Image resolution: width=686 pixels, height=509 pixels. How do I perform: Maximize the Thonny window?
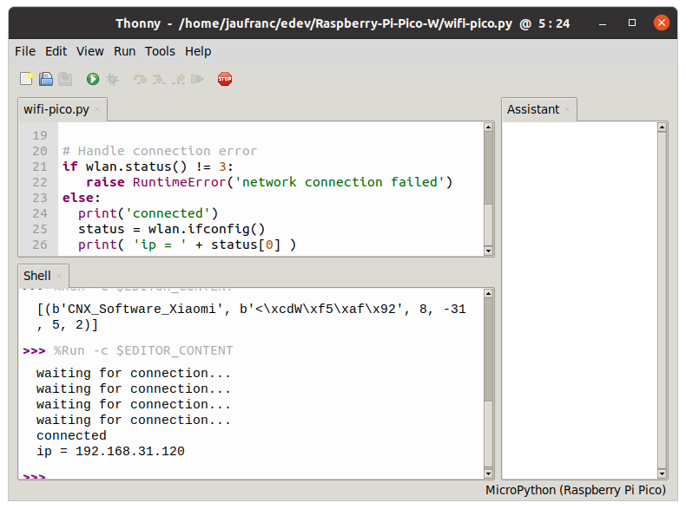632,23
